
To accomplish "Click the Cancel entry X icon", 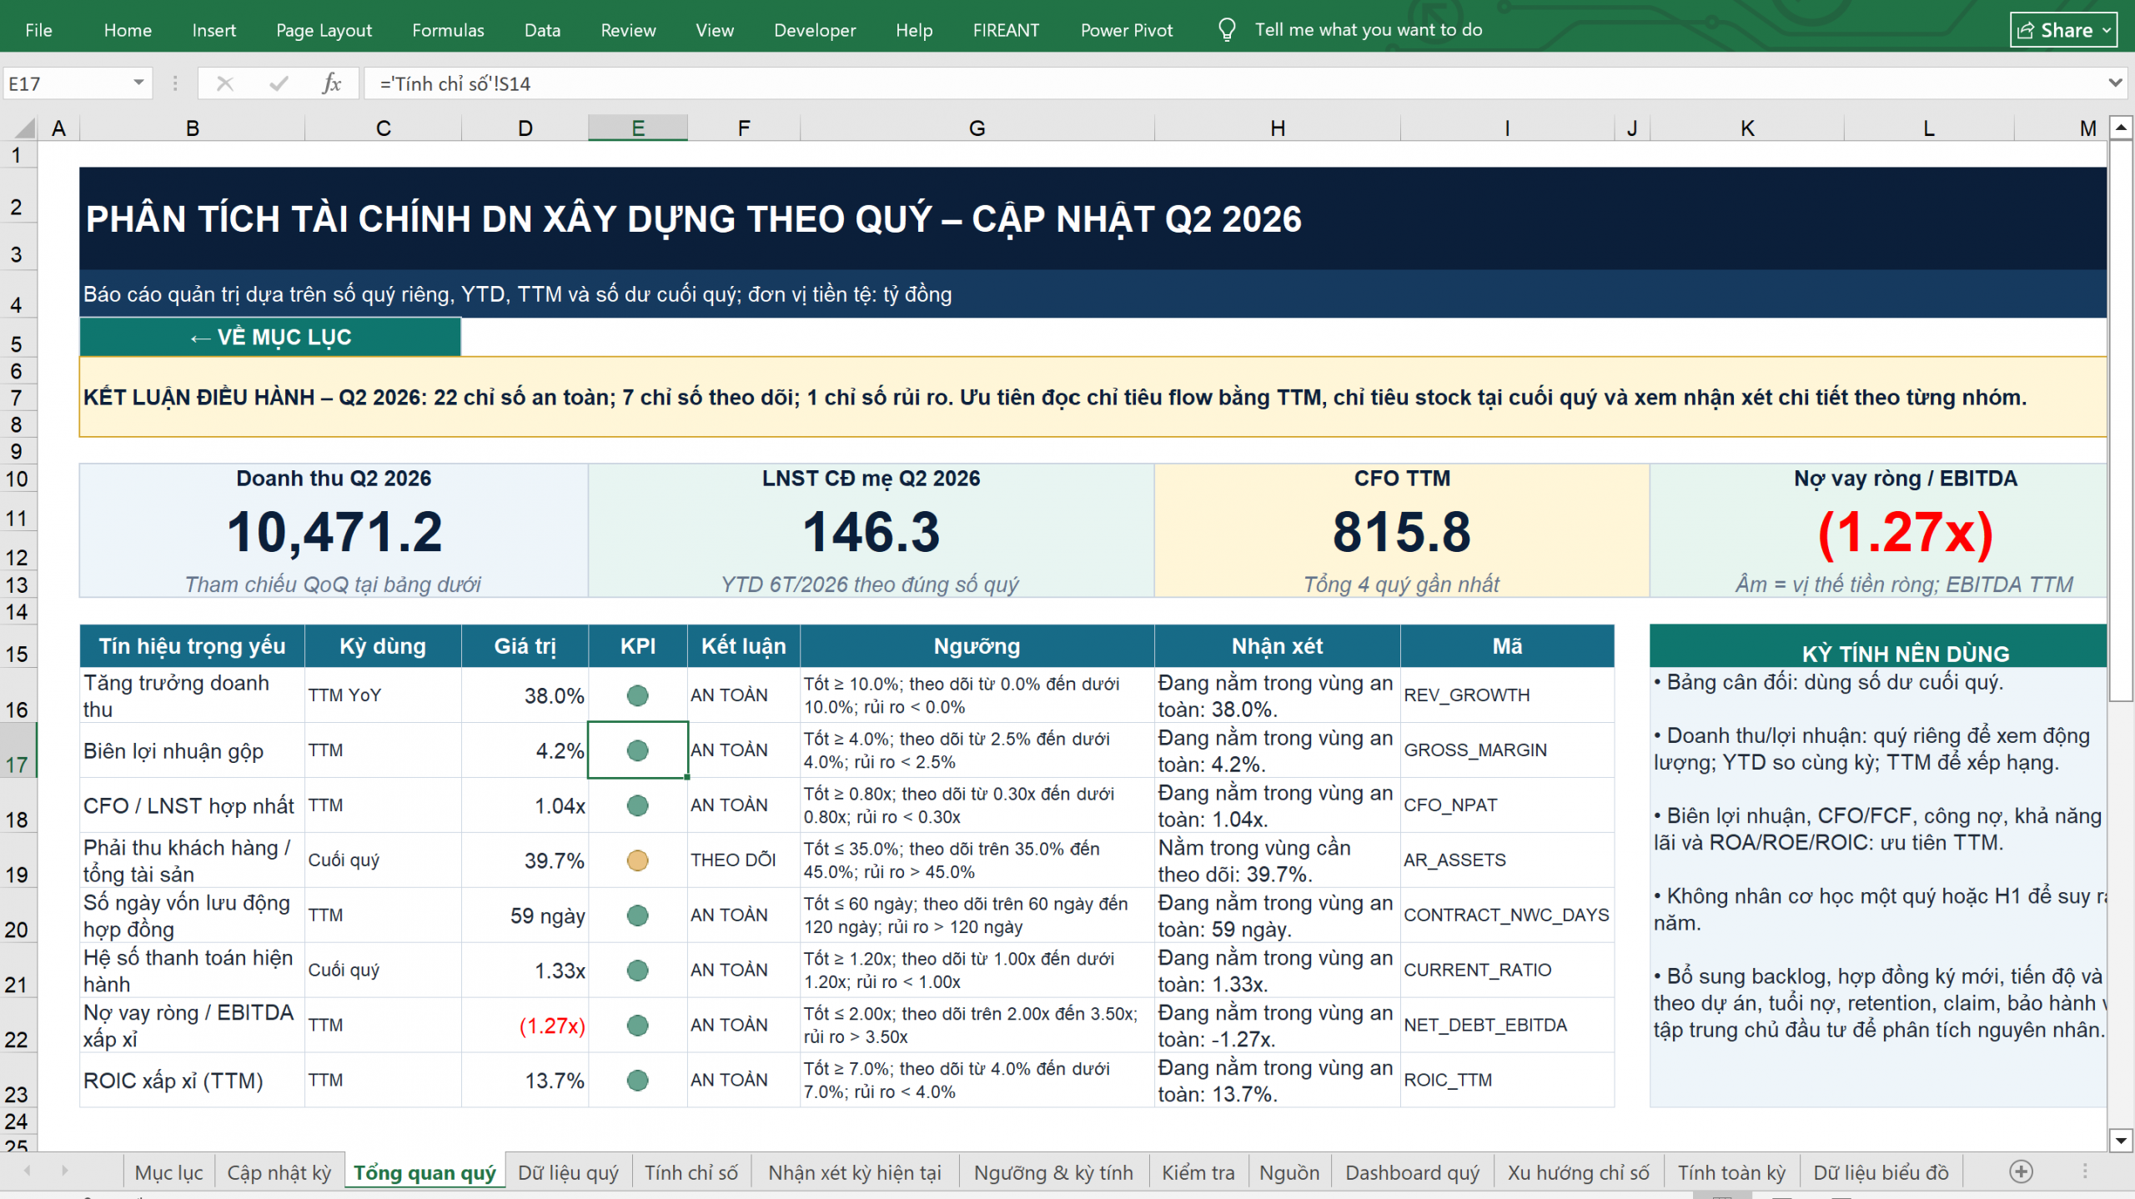I will [224, 83].
